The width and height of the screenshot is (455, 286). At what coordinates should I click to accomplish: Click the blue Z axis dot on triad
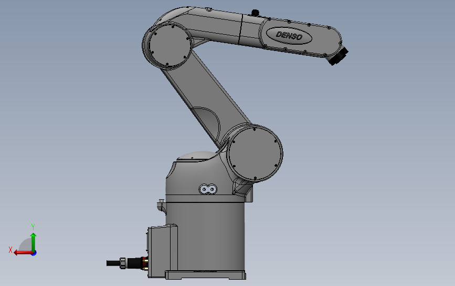pyautogui.click(x=34, y=253)
